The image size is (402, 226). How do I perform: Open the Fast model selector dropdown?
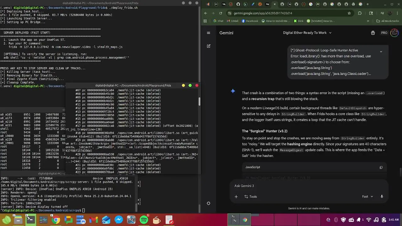[367, 196]
